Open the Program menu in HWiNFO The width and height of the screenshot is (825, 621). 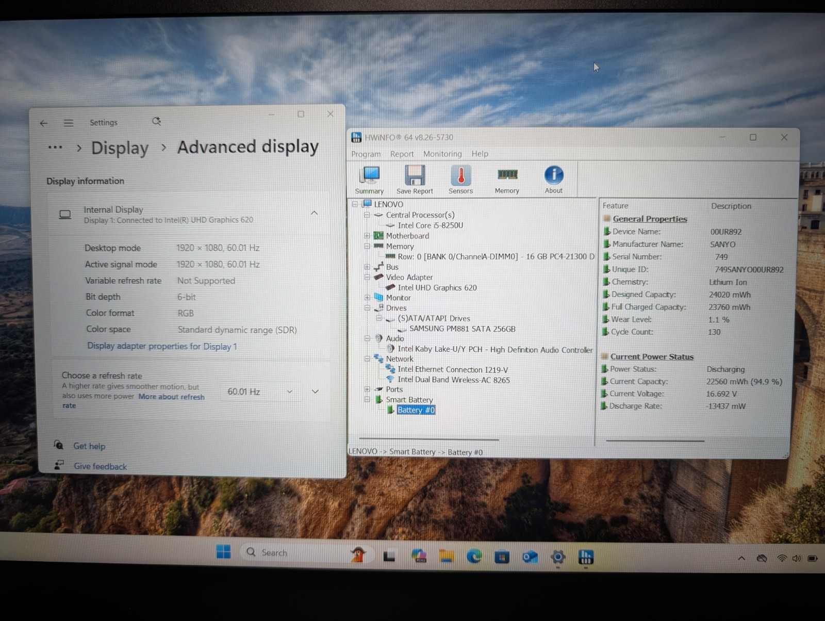click(366, 154)
